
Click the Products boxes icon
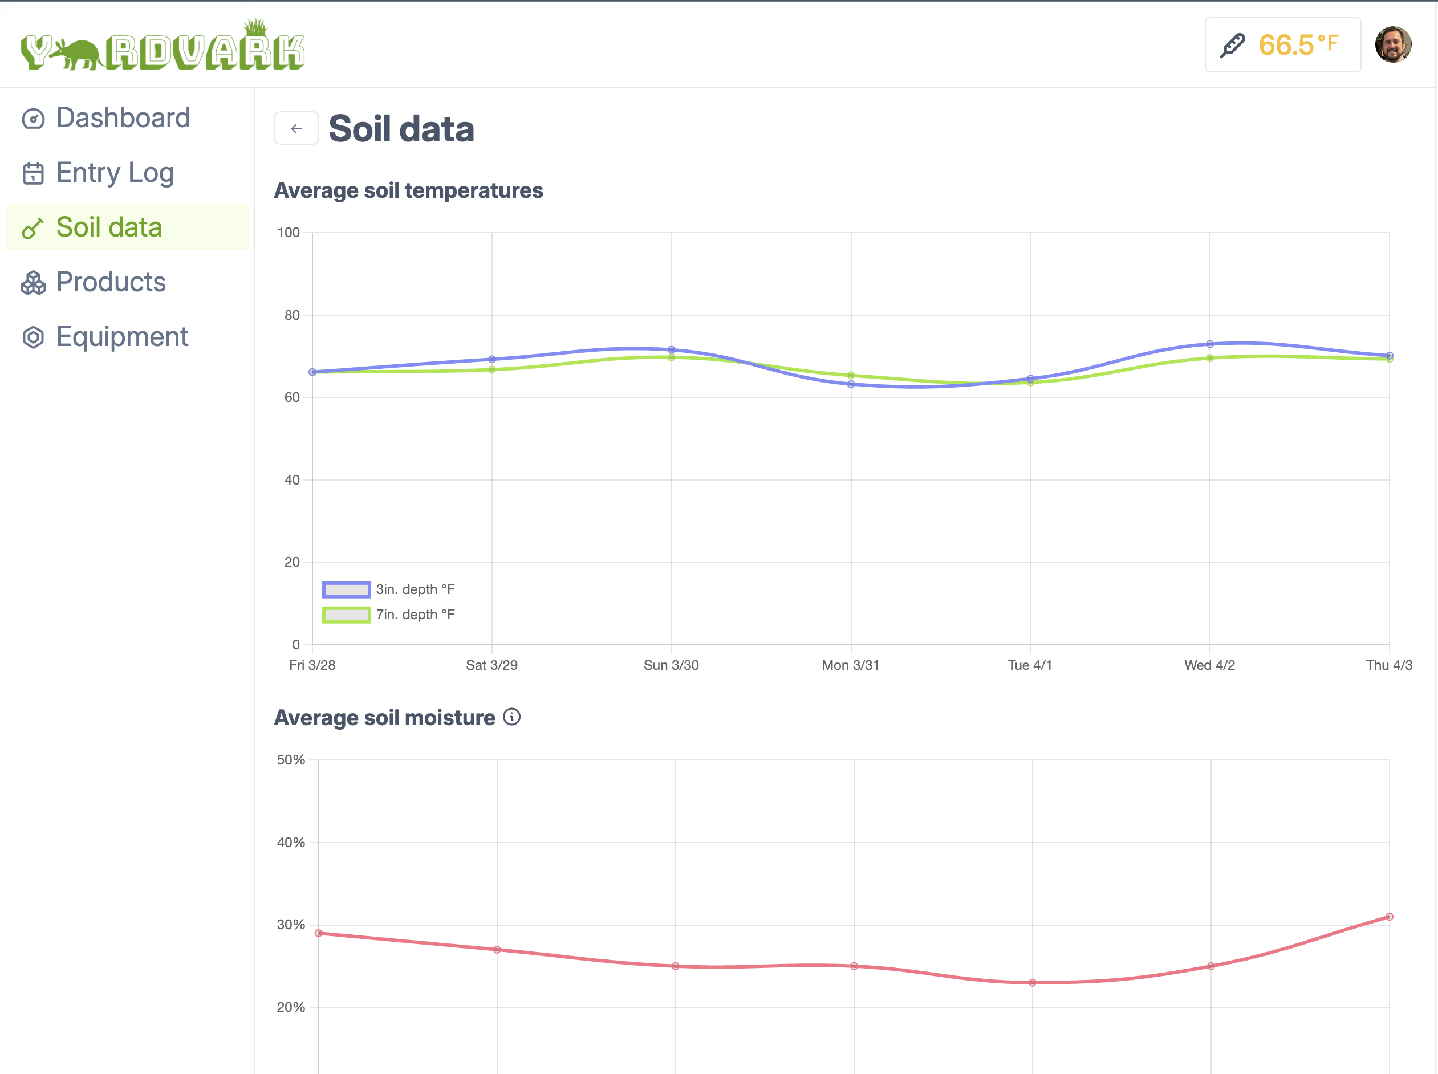coord(33,283)
